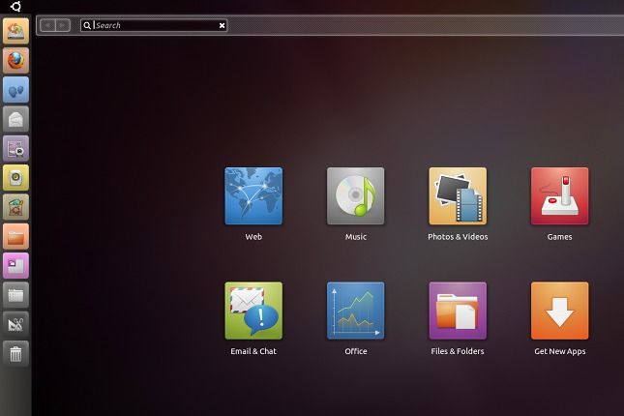
Task: Open the Office category tile
Action: point(355,311)
